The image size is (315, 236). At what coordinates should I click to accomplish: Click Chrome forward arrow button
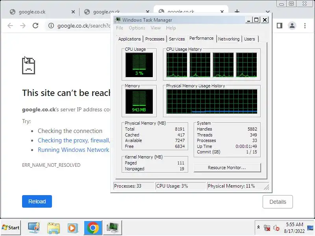click(x=23, y=26)
